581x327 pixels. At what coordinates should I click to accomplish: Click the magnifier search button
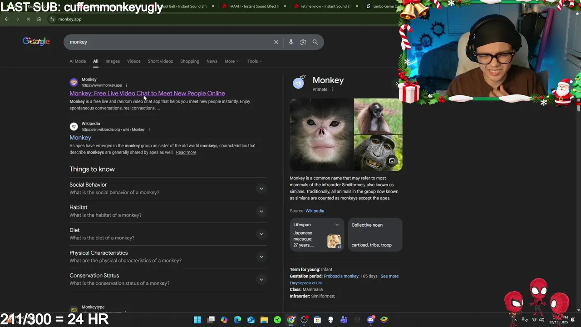(315, 42)
